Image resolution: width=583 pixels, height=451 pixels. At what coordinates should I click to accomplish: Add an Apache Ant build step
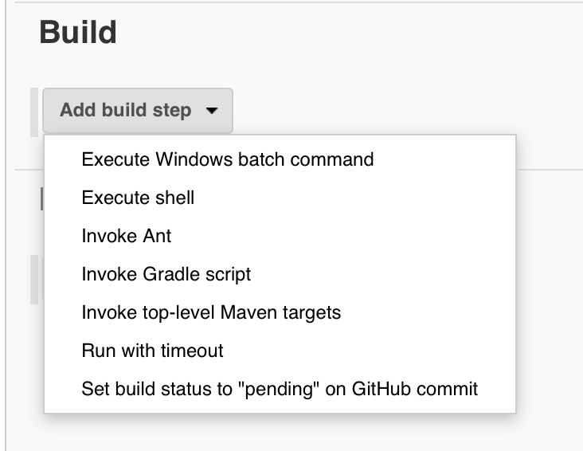(126, 236)
